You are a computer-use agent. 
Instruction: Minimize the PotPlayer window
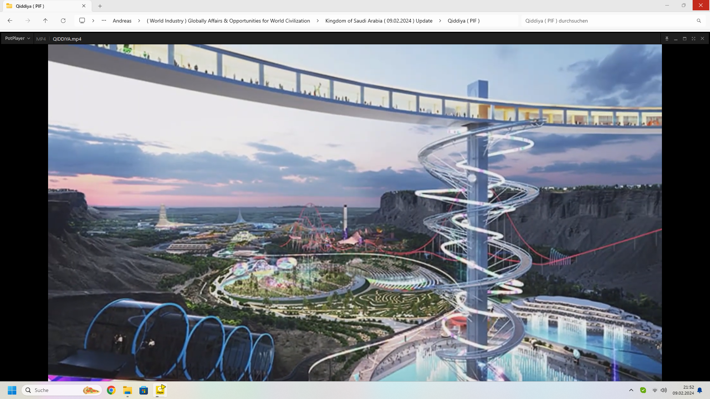pos(676,38)
